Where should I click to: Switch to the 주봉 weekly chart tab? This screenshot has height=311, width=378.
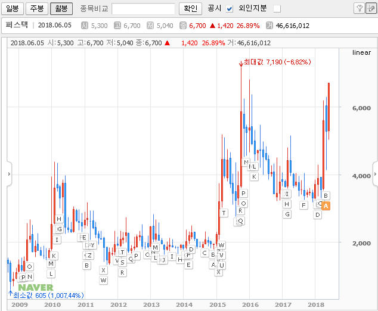[37, 8]
